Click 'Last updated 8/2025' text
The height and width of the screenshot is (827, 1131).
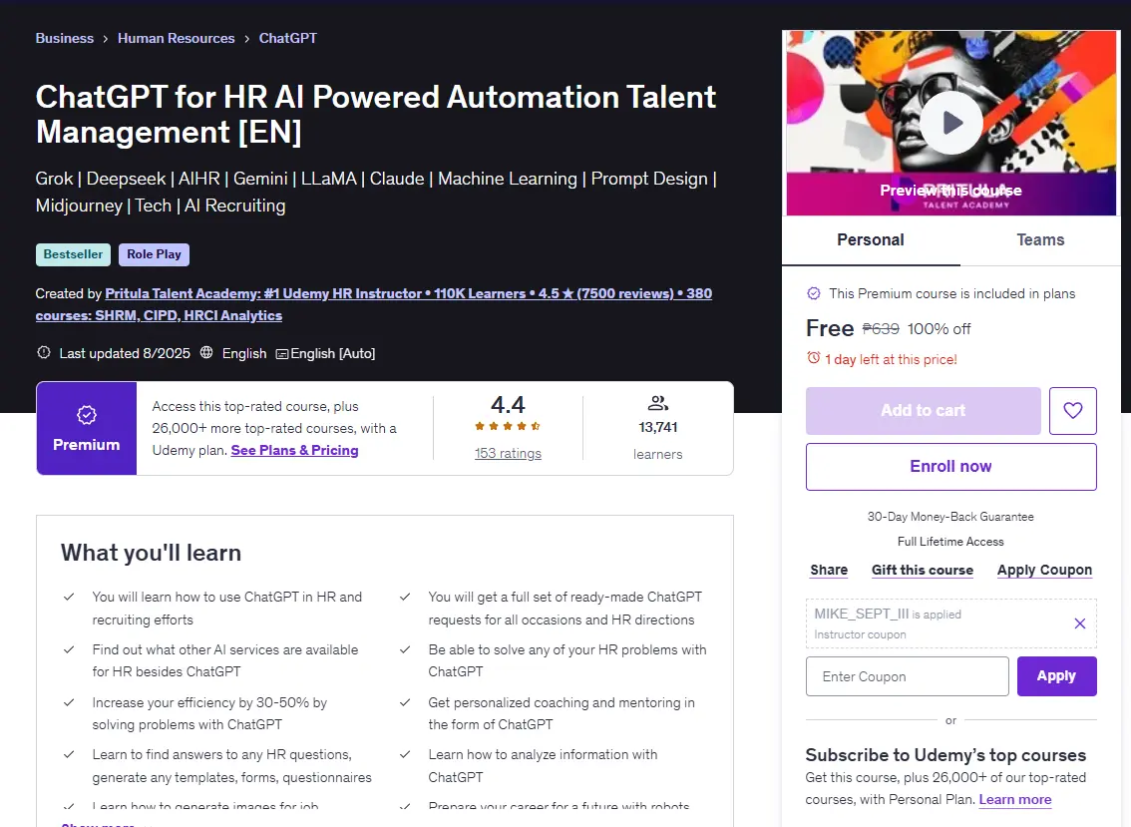point(125,353)
